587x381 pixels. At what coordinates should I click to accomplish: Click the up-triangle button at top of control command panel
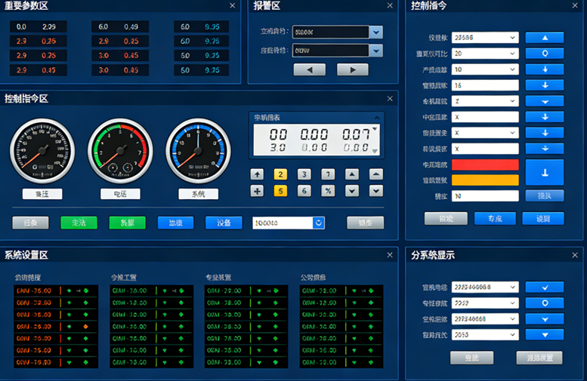pyautogui.click(x=544, y=38)
